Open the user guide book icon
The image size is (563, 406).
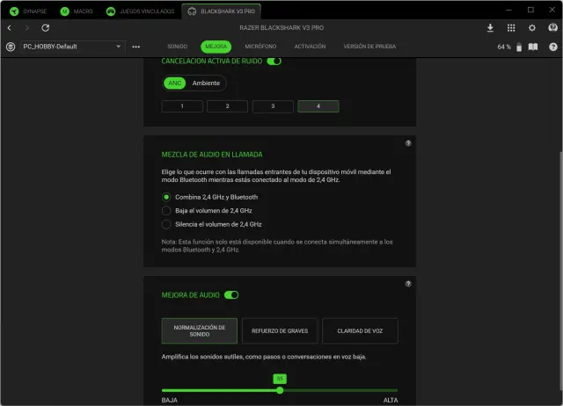pyautogui.click(x=533, y=47)
